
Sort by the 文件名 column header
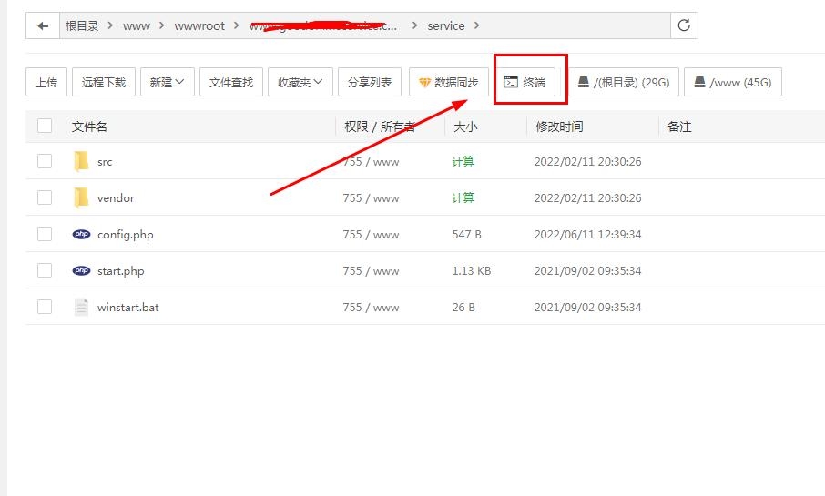point(89,127)
